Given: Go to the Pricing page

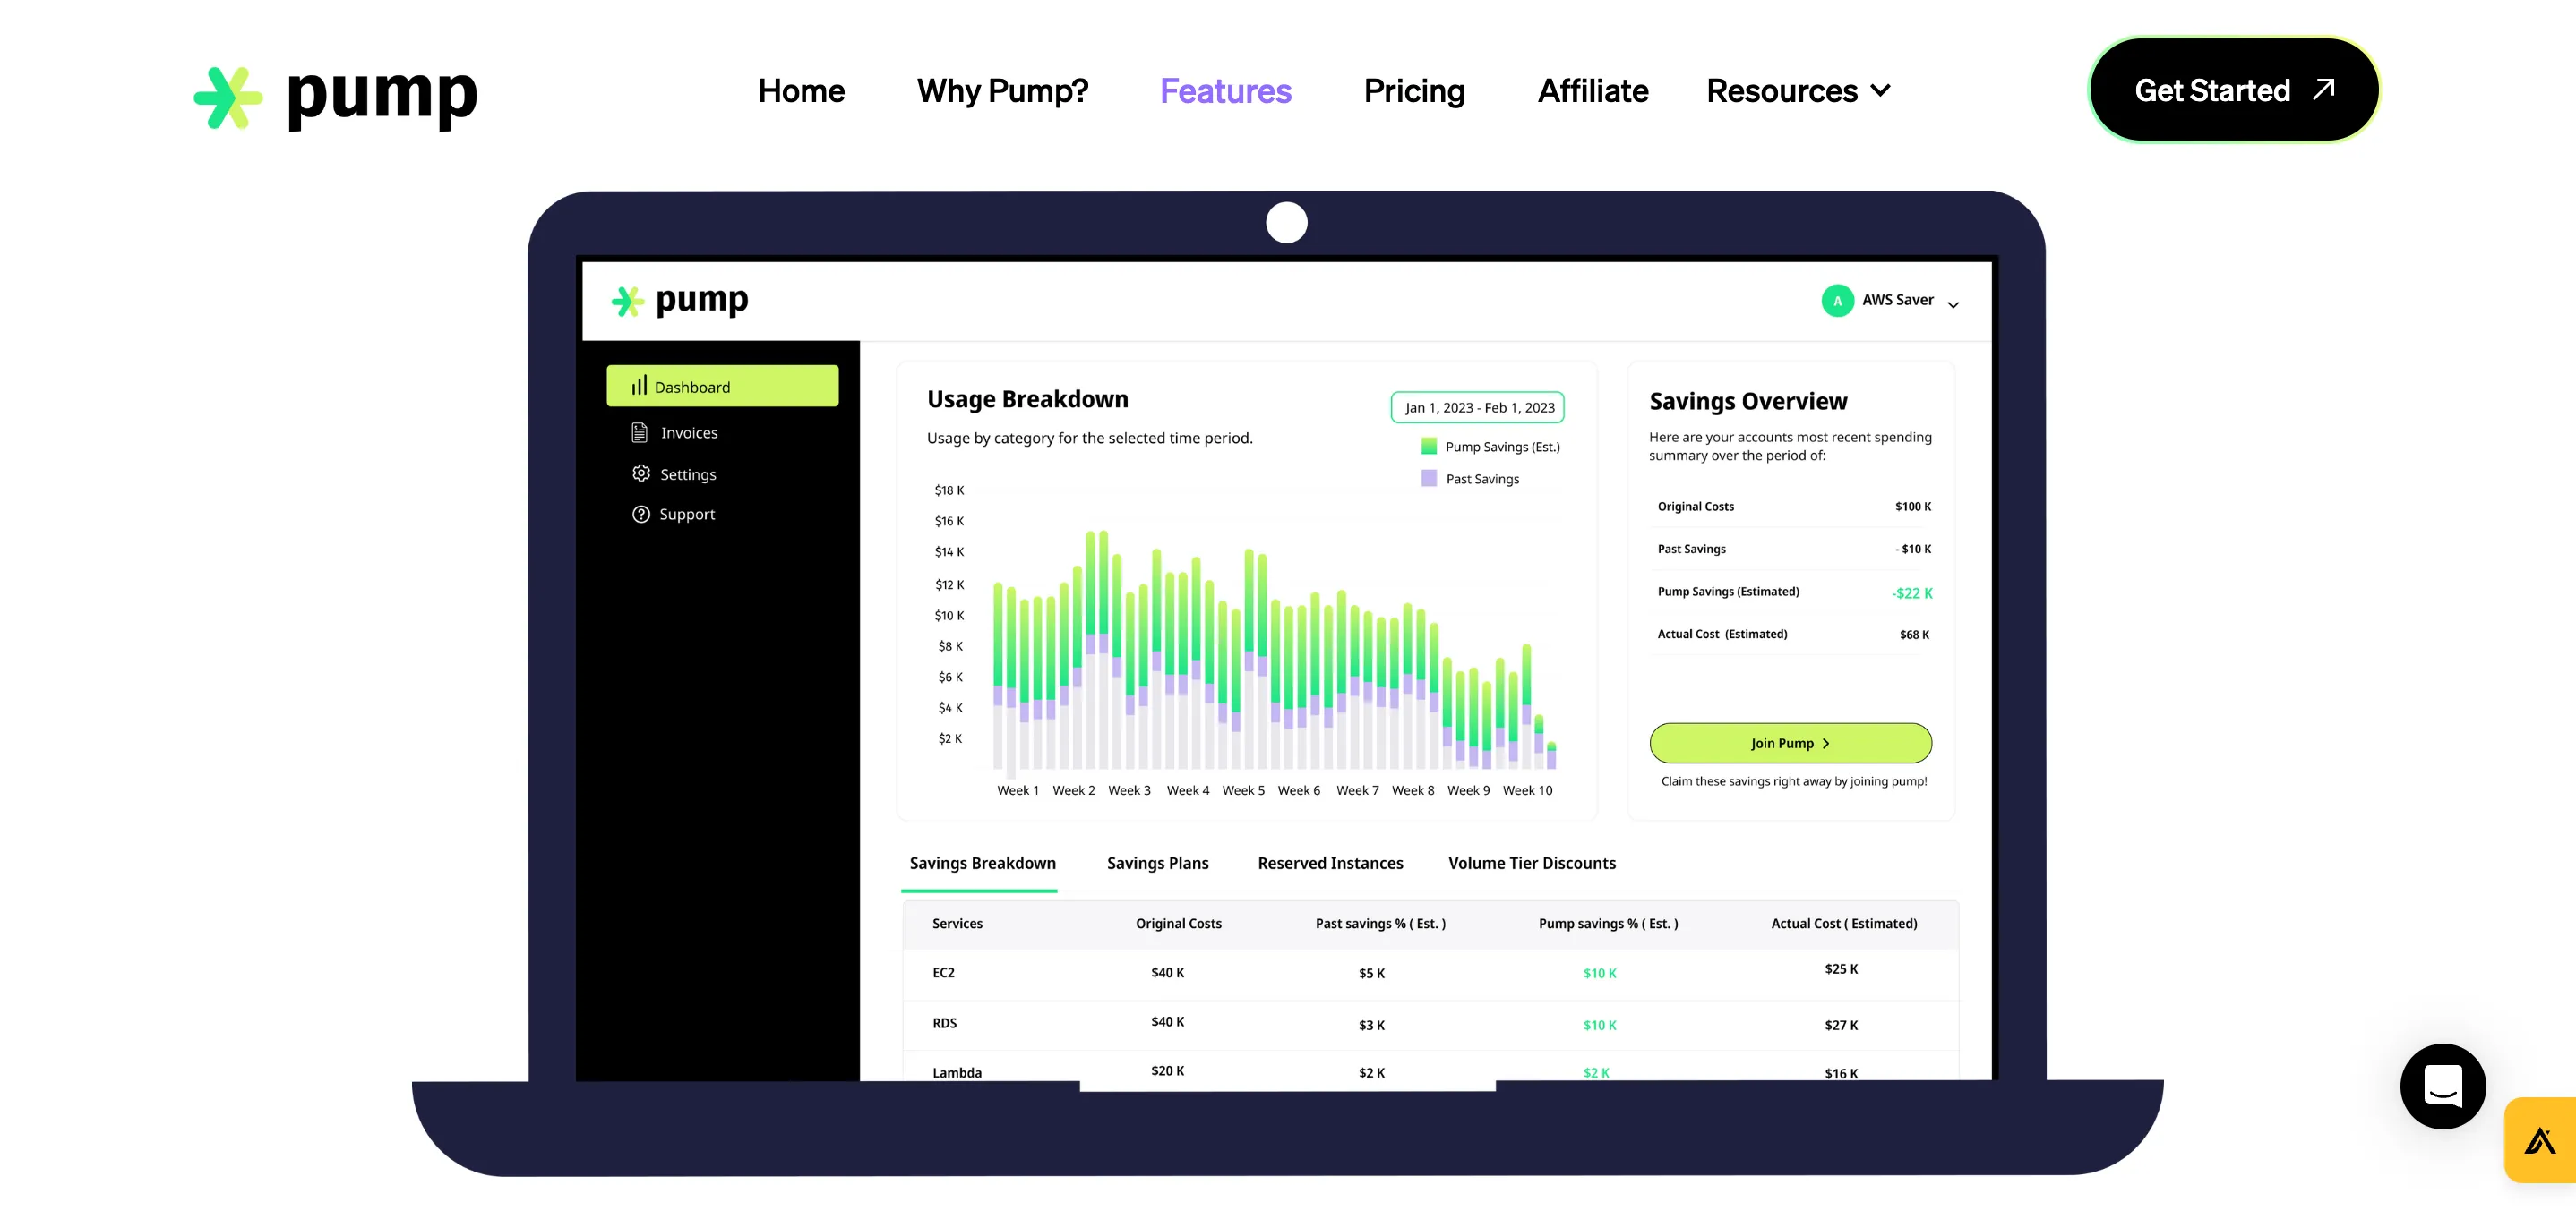Looking at the screenshot, I should pyautogui.click(x=1413, y=91).
